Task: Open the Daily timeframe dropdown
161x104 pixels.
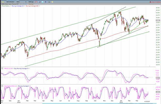Action: 21,2
